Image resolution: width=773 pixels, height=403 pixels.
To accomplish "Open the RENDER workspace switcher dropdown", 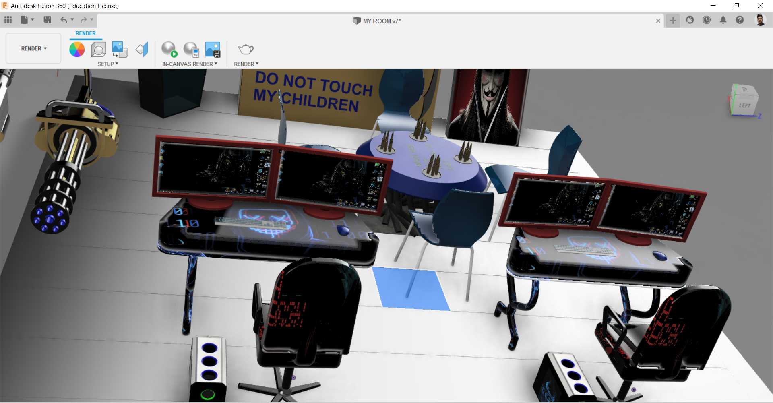I will pos(34,48).
